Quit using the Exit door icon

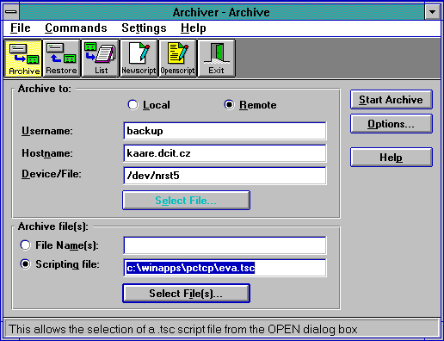pyautogui.click(x=216, y=59)
